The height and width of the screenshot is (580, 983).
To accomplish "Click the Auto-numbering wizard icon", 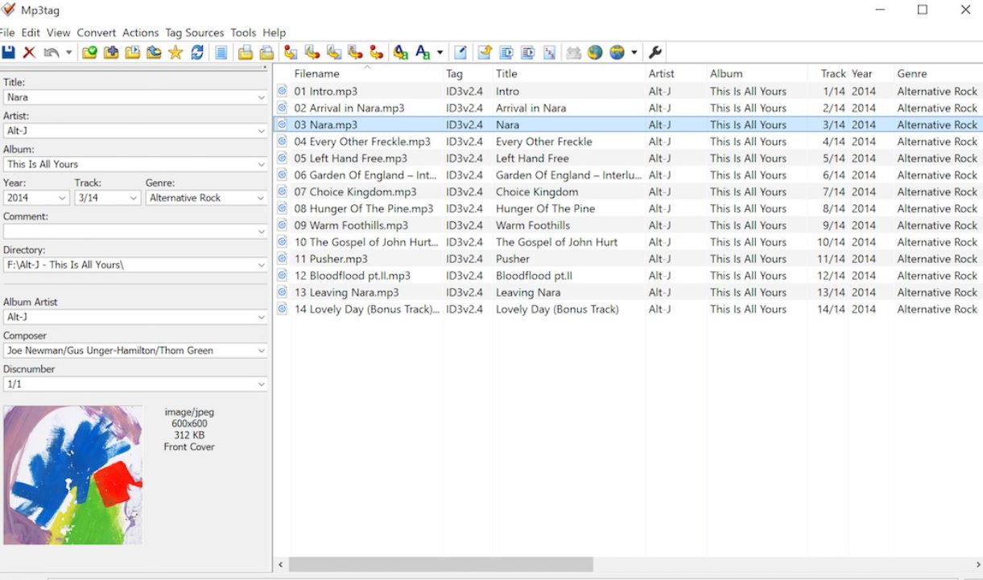I will pyautogui.click(x=550, y=52).
